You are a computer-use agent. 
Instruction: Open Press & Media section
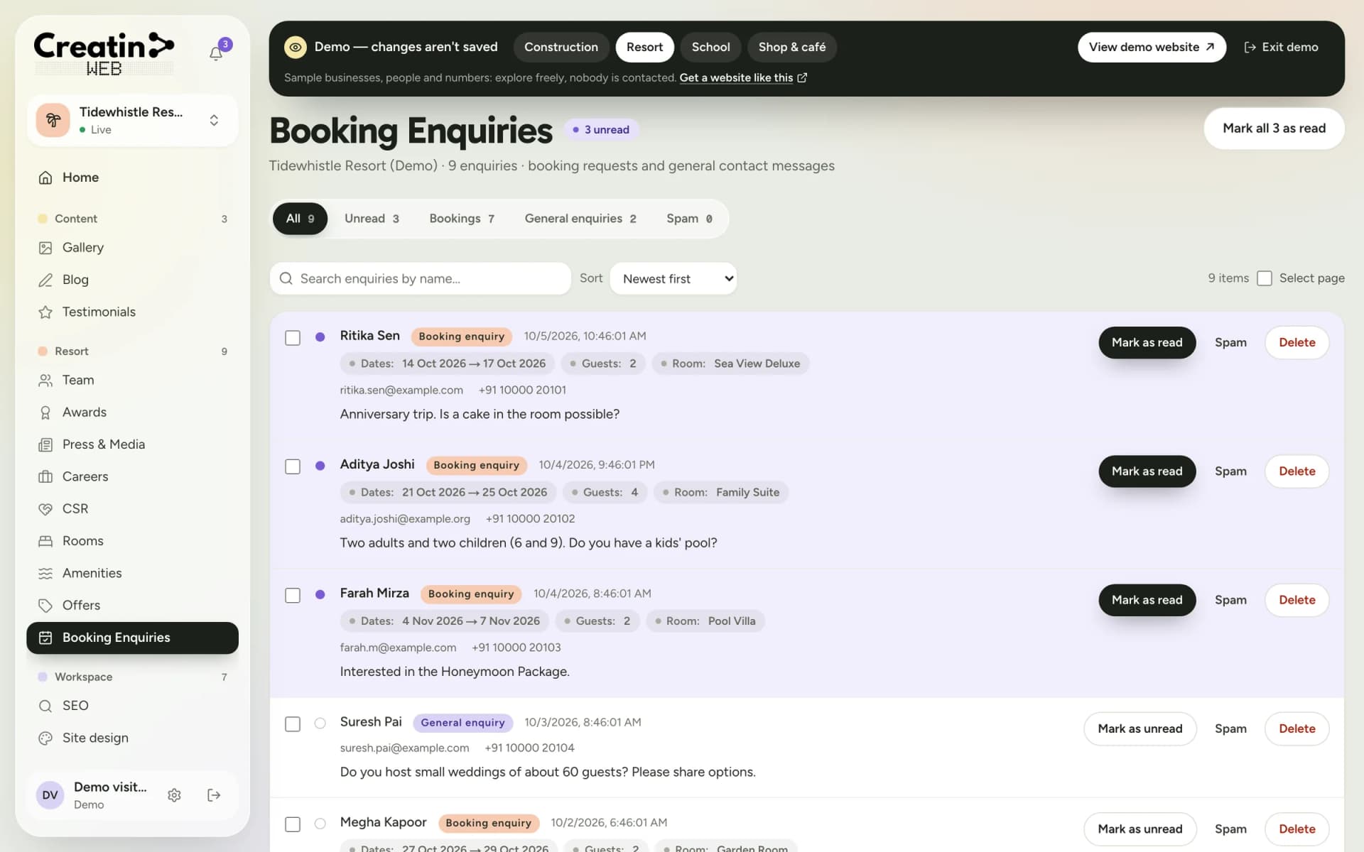132,444
